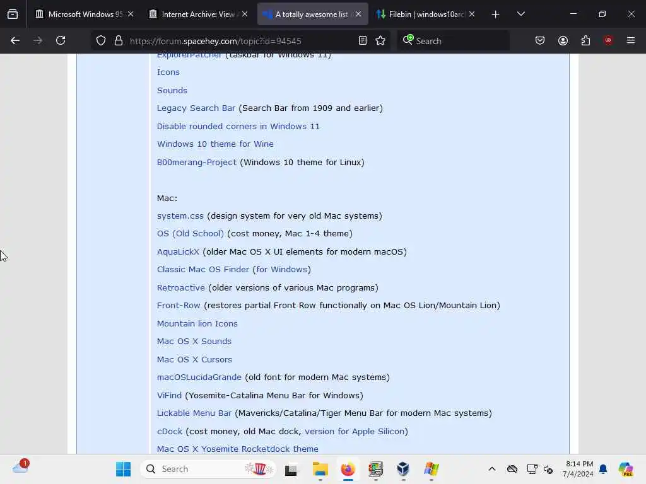Image resolution: width=646 pixels, height=484 pixels.
Task: Close the Microsoft Windows 95 tab
Action: tap(131, 14)
